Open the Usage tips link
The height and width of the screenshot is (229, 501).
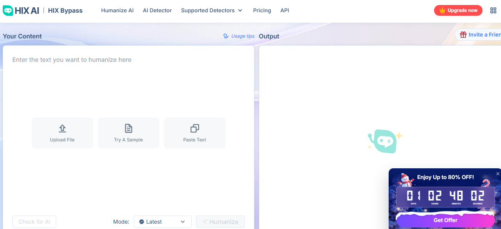tap(239, 36)
